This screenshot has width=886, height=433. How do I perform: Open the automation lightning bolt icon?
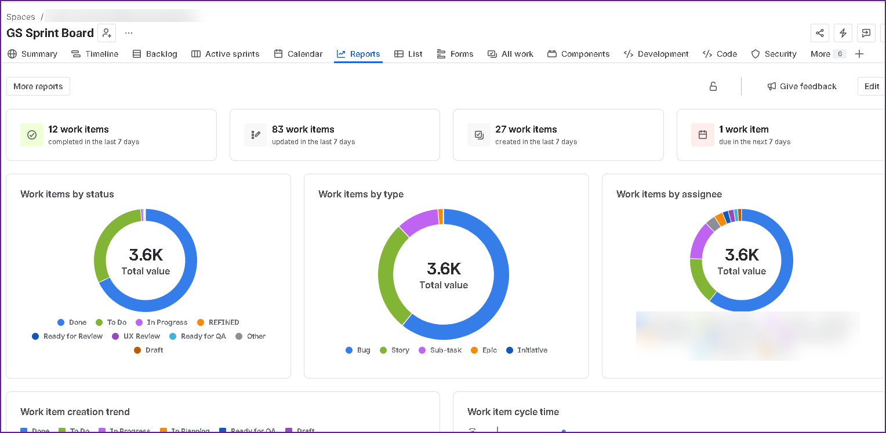843,33
